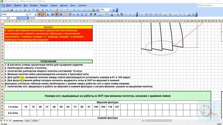
Task: Open the Данные menu
Action: 64,6
